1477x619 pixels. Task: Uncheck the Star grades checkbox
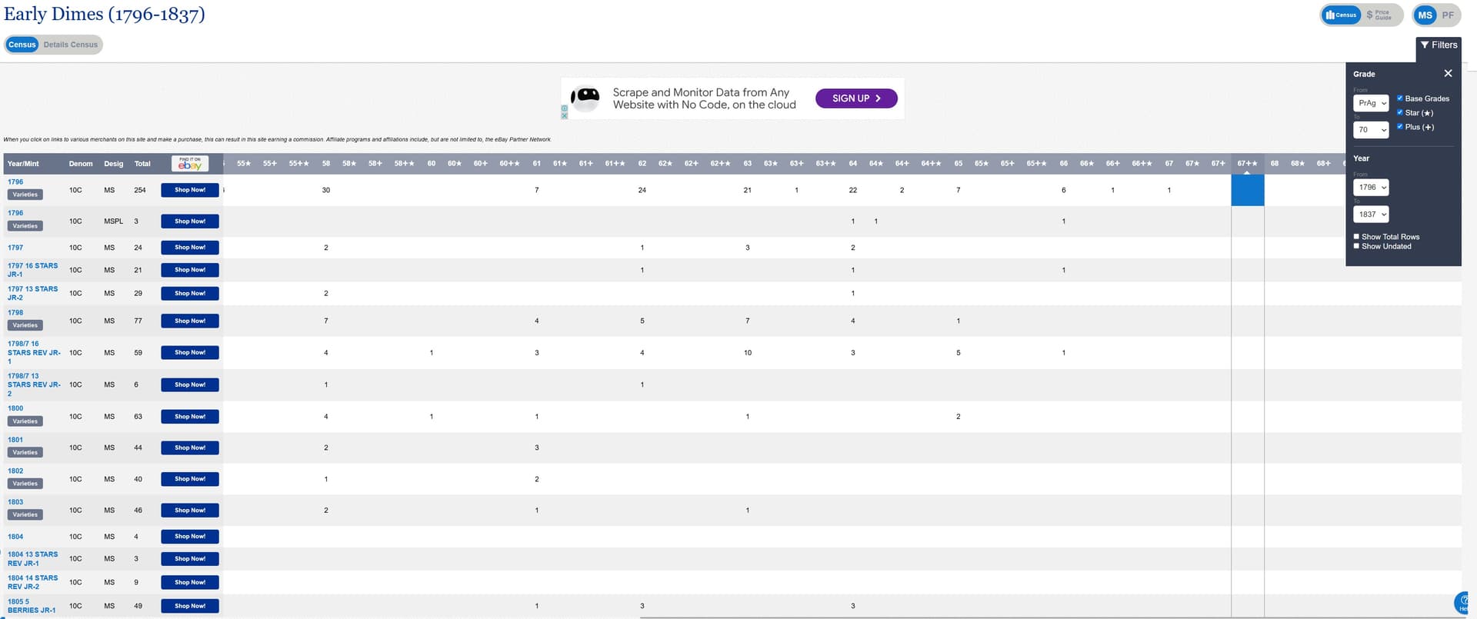1400,112
